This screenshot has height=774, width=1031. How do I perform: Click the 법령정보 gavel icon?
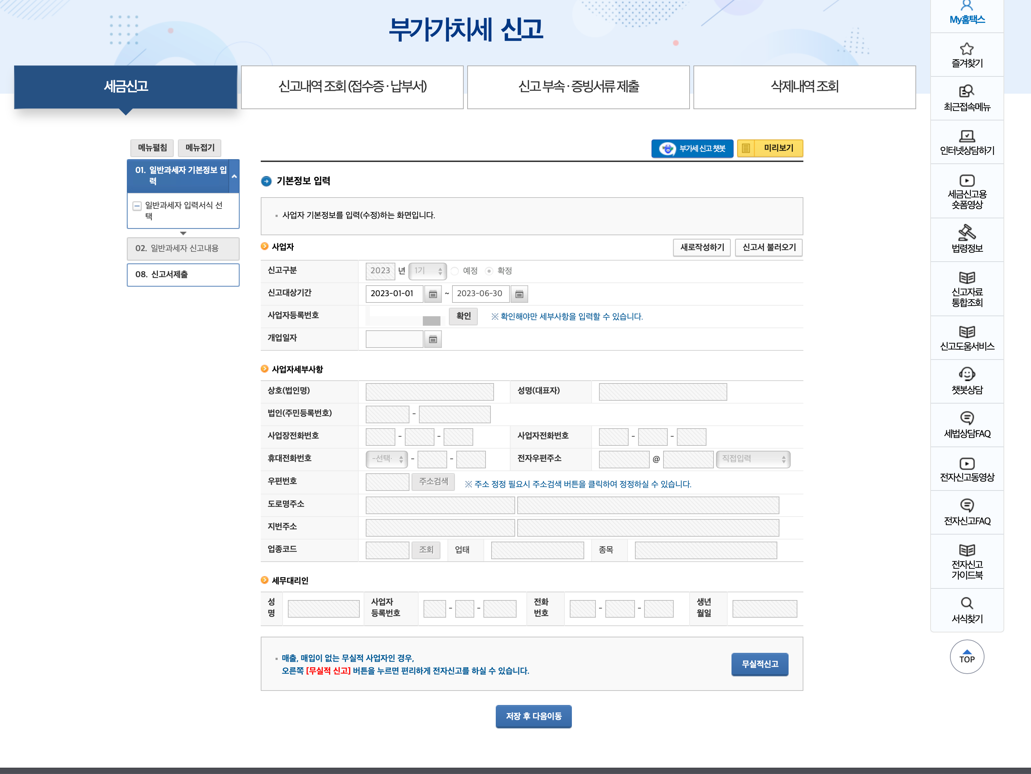coord(967,232)
